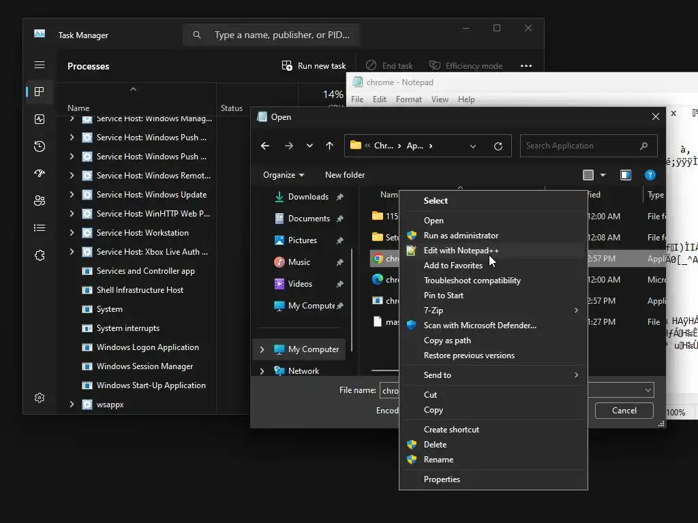Choose Run as administrator from context menu

pyautogui.click(x=494, y=236)
